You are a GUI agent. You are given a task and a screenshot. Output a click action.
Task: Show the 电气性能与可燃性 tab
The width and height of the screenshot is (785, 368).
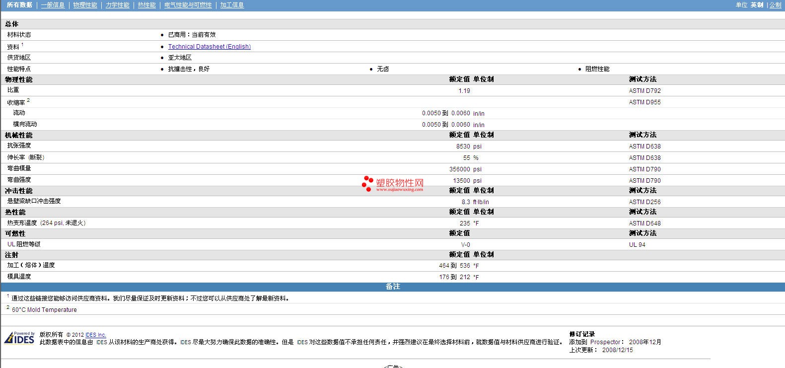188,5
